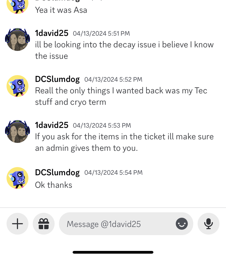Open the gift Nitro button
Image resolution: width=226 pixels, height=258 pixels.
[44, 224]
